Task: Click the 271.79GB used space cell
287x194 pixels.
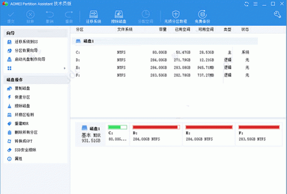Action: pyautogui.click(x=182, y=60)
